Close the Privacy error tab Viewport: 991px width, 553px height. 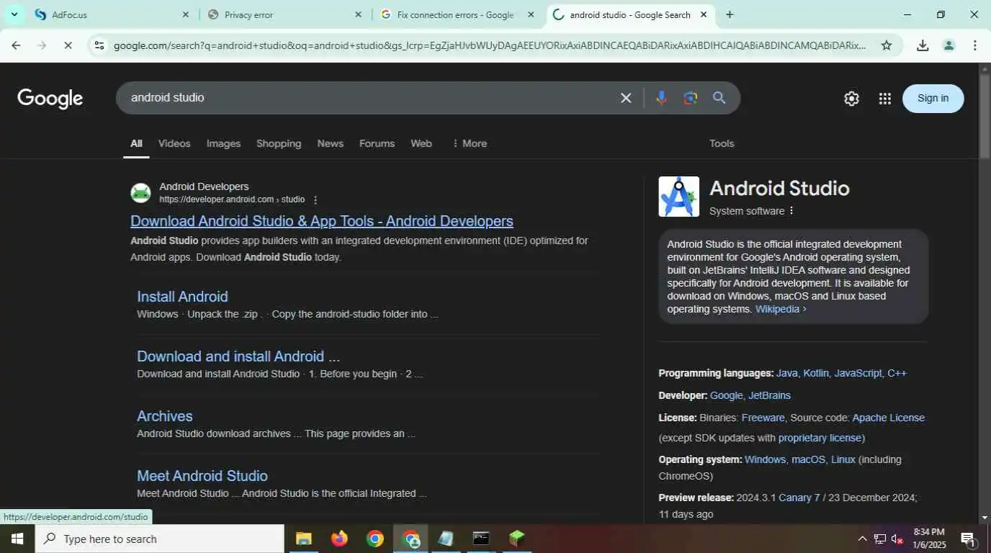coord(358,14)
